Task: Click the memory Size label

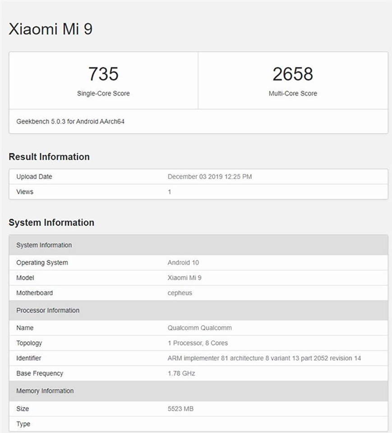Action: (x=23, y=409)
